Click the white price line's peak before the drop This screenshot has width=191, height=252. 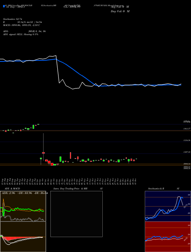pyautogui.click(x=56, y=56)
